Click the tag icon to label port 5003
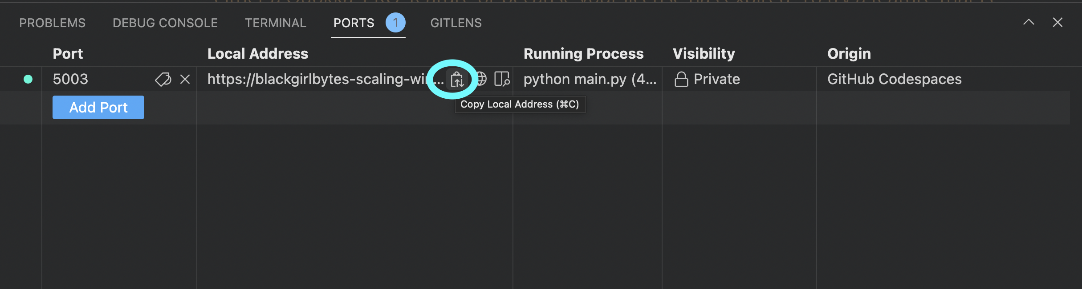1082x289 pixels. pos(162,80)
